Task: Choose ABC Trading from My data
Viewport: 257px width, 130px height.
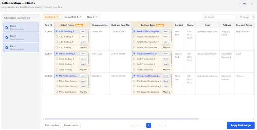Action: 57,47
